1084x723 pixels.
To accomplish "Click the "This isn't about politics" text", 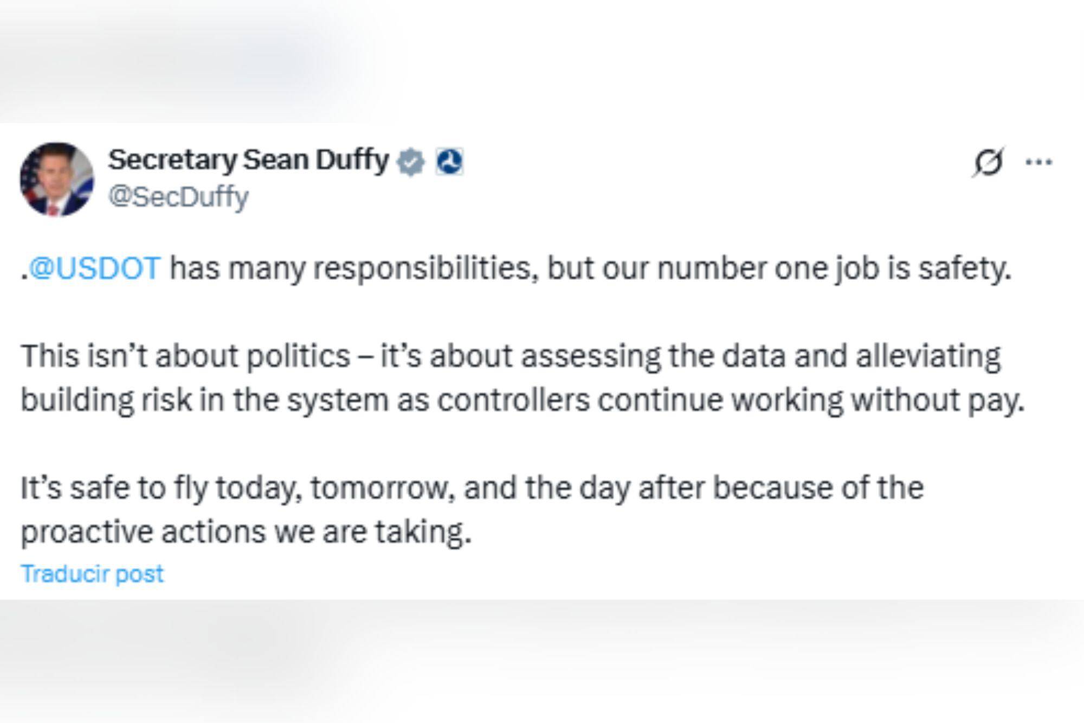I will pos(185,356).
